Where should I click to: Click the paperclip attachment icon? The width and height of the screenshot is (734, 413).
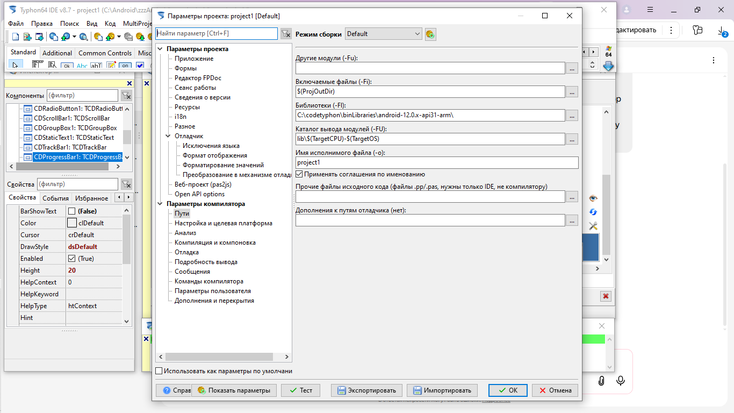(601, 381)
